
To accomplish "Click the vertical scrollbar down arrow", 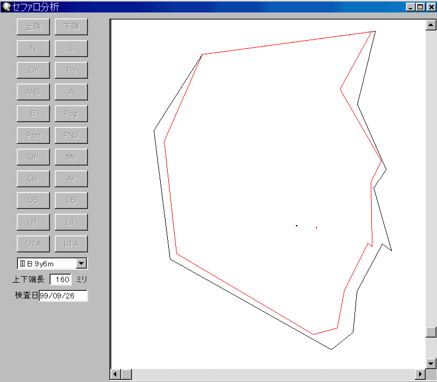I will [x=431, y=364].
